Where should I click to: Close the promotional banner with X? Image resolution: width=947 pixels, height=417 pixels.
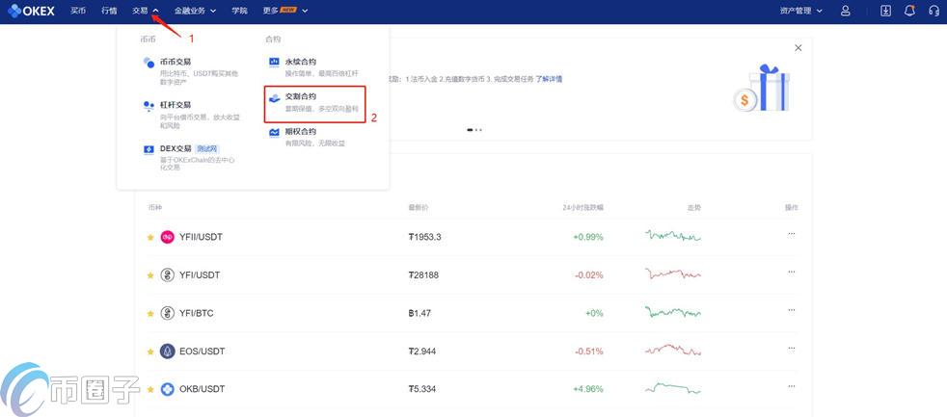point(798,48)
